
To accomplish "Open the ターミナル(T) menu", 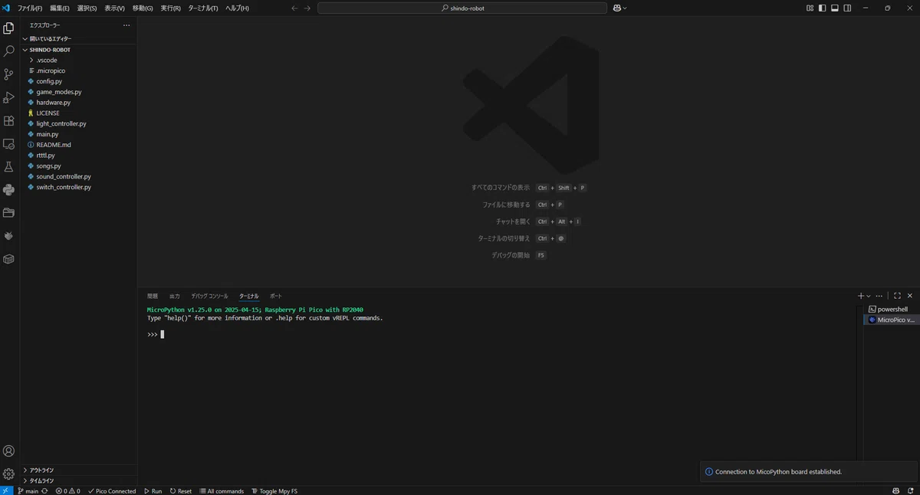I will point(203,8).
